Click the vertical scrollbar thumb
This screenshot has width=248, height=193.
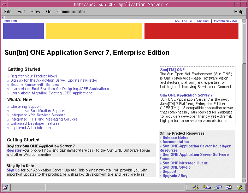click(x=244, y=43)
